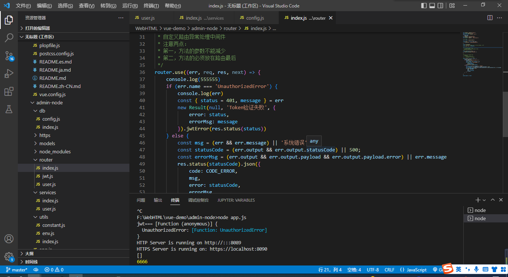Click admin-node breadcrumb segment
Screen dimensions: 508x277
[x=205, y=28]
